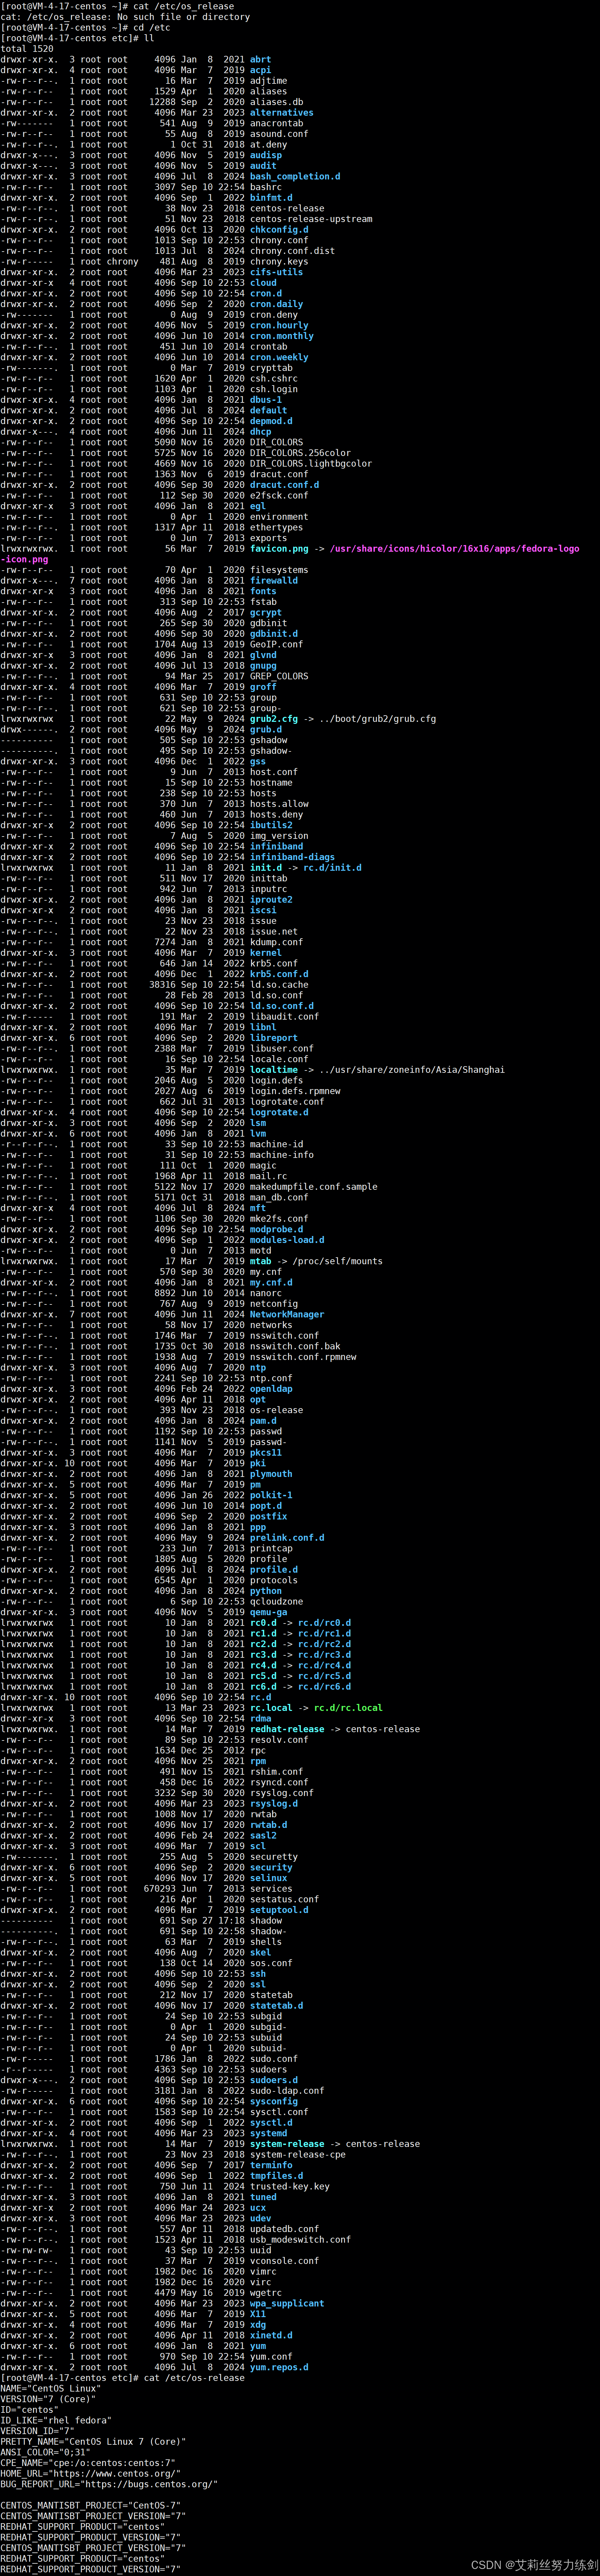This screenshot has width=600, height=2576.
Task: Click the 'NetworkManager' directory name
Action: [x=287, y=1314]
